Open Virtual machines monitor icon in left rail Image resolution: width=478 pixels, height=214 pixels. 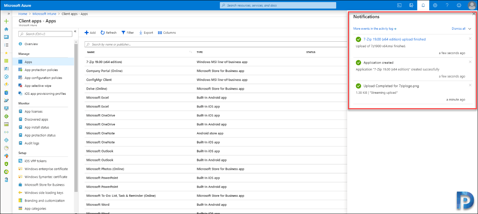(6, 108)
